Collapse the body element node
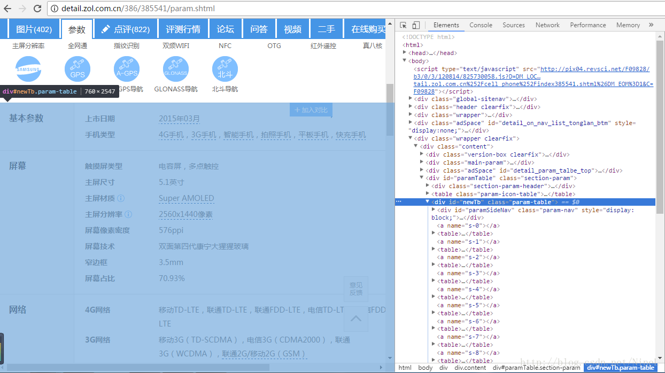665x373 pixels. click(405, 61)
